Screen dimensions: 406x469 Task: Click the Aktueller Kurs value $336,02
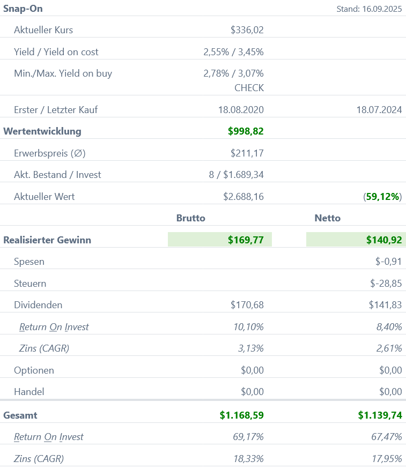[x=247, y=30]
